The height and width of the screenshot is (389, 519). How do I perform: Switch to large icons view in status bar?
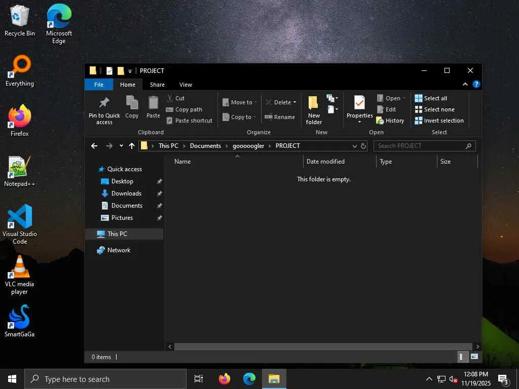tap(474, 357)
